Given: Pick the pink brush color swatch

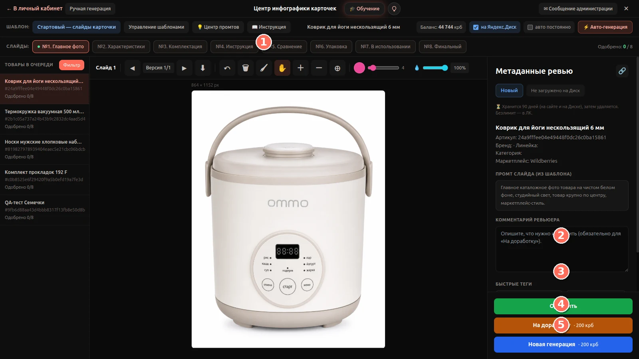Looking at the screenshot, I should point(359,68).
